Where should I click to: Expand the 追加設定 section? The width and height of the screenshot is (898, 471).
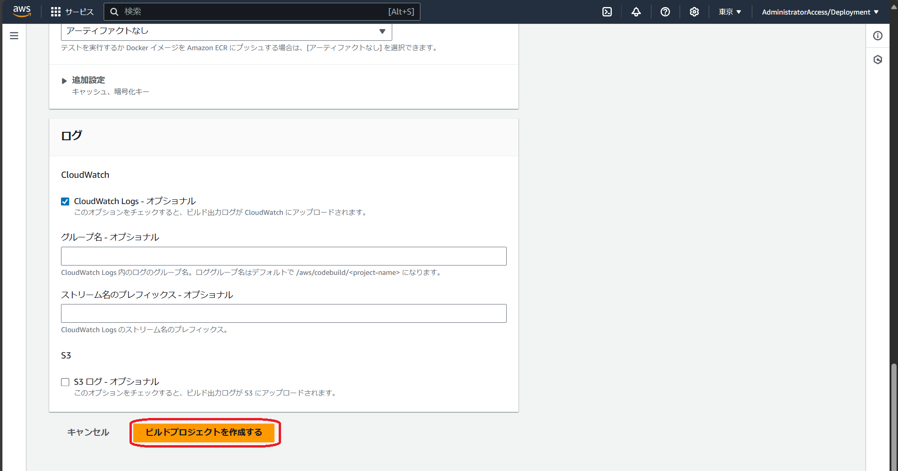(x=84, y=80)
